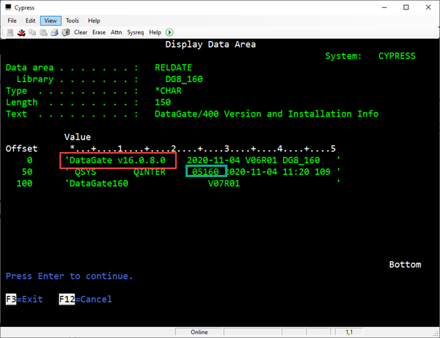Click the connect computer toolbar icon
Viewport: 440px width, 338px height.
10,32
